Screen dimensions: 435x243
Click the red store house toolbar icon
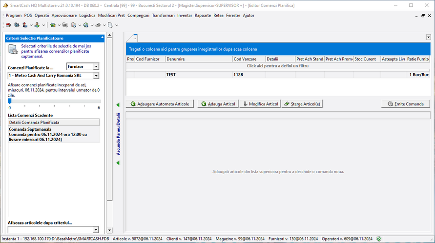pyautogui.click(x=9, y=25)
